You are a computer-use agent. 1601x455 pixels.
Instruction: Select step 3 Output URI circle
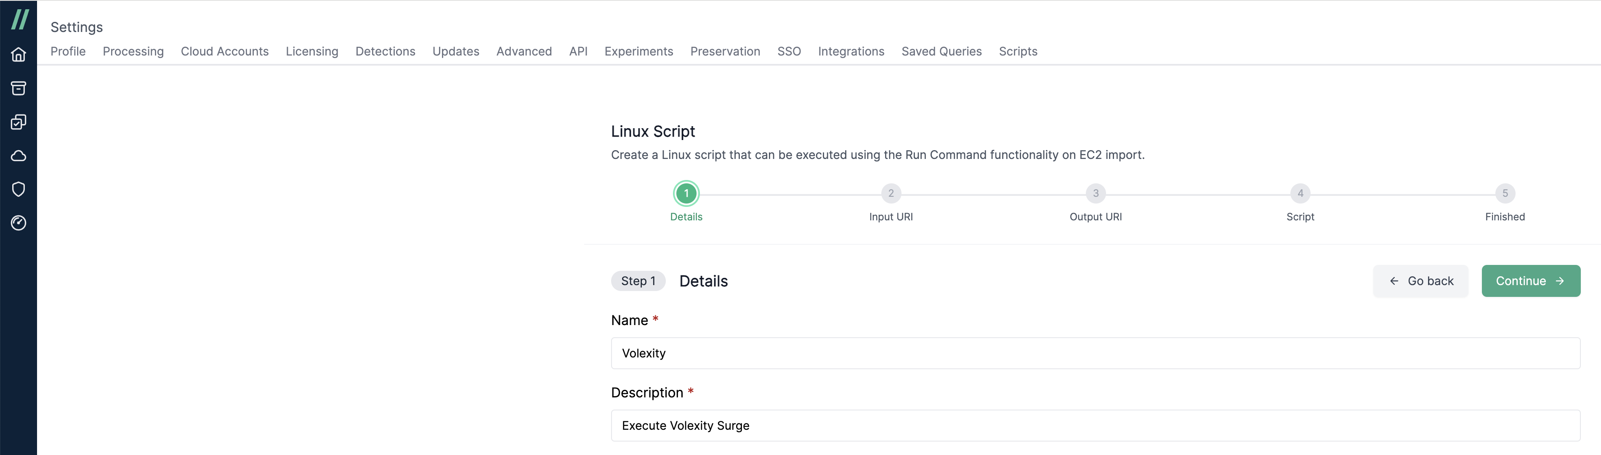pyautogui.click(x=1095, y=194)
